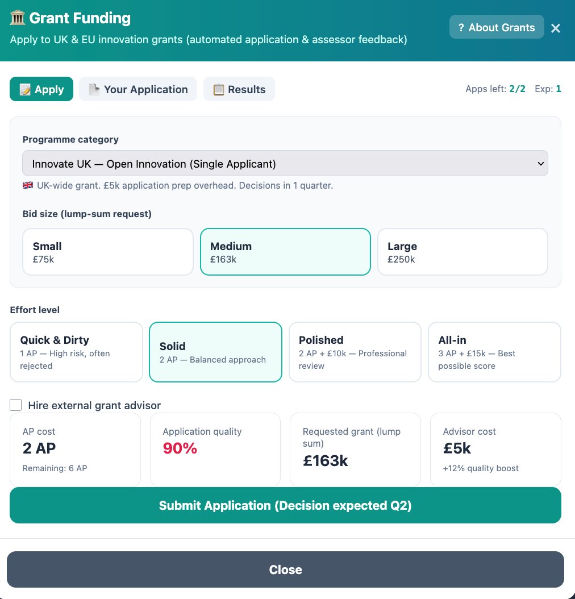The width and height of the screenshot is (575, 599).
Task: Tick the Hire external grant advisor checkbox
Action: coord(16,405)
